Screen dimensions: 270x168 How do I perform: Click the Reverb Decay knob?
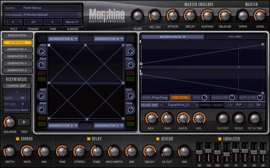pos(149,152)
